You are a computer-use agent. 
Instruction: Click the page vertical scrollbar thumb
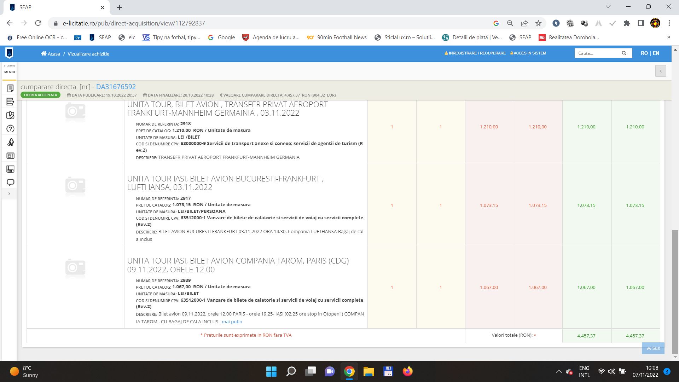click(x=675, y=291)
